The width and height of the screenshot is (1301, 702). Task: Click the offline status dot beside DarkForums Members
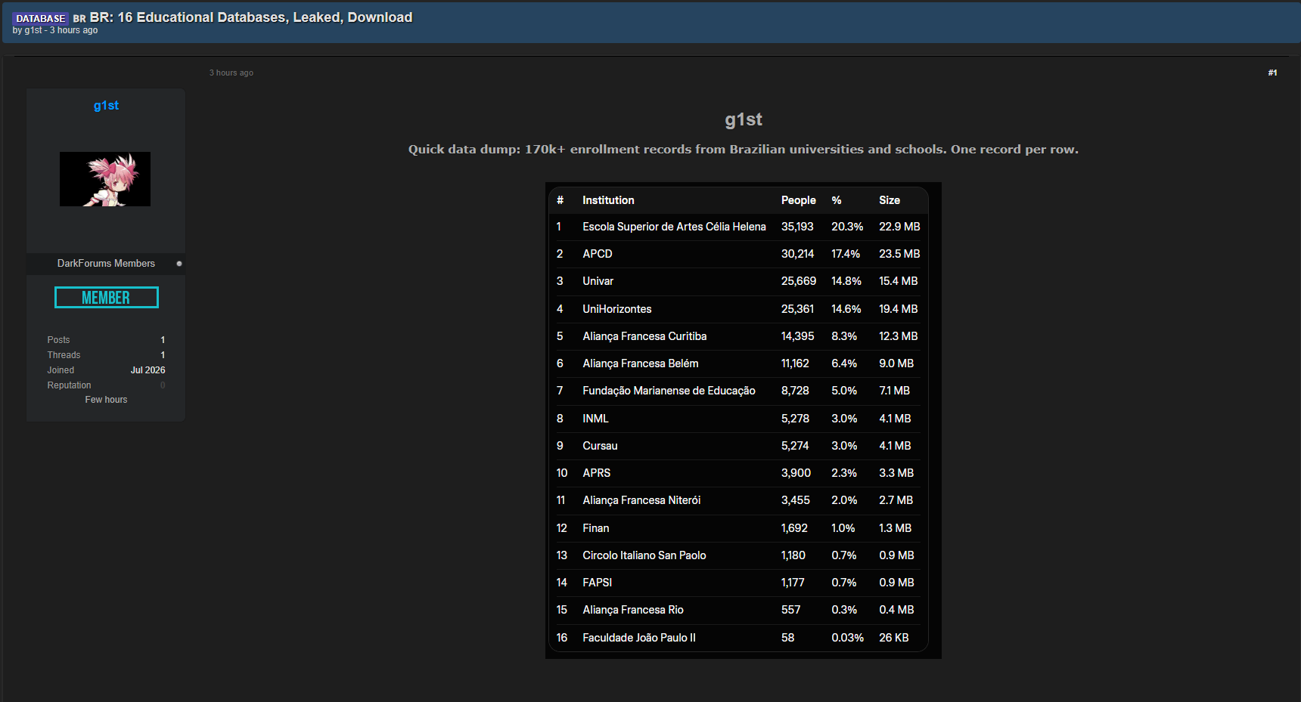(x=179, y=264)
